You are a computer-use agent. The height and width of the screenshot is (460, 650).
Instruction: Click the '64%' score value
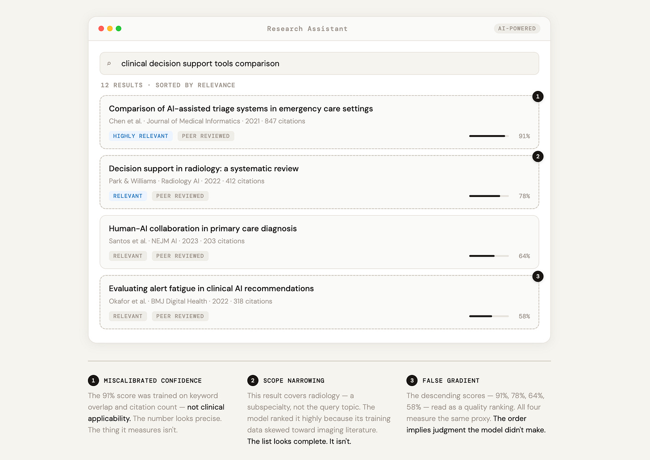[x=524, y=256]
